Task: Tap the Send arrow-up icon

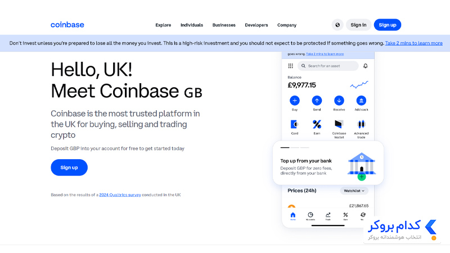Action: tap(317, 101)
